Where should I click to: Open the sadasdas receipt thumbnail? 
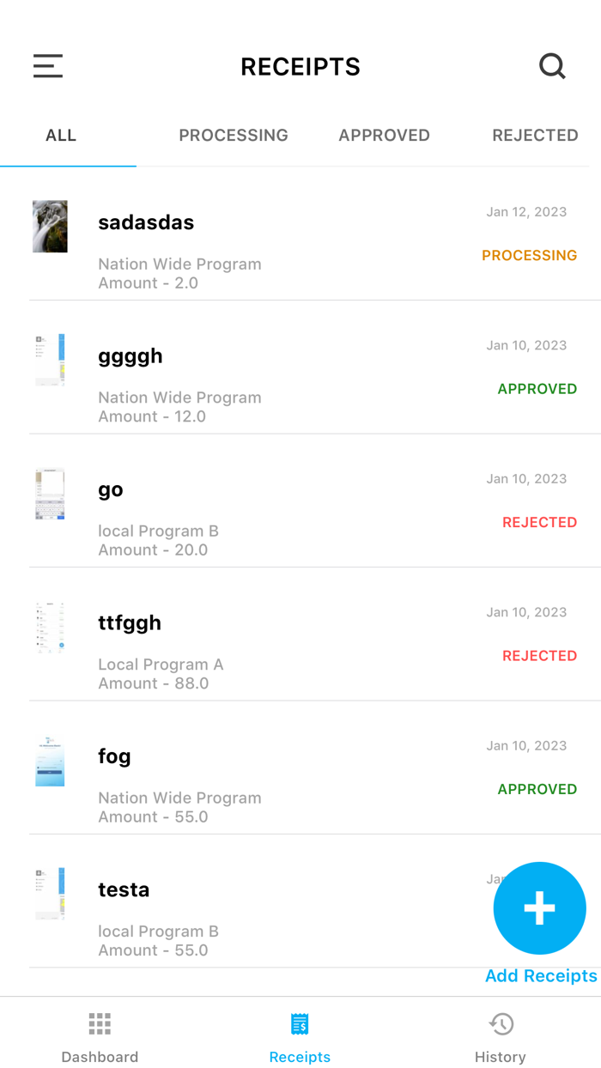coord(50,227)
